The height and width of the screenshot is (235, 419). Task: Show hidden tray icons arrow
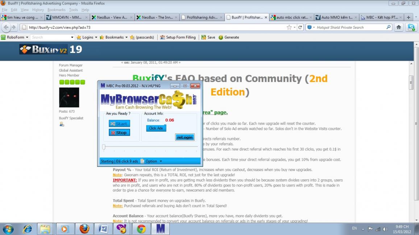pos(363,229)
